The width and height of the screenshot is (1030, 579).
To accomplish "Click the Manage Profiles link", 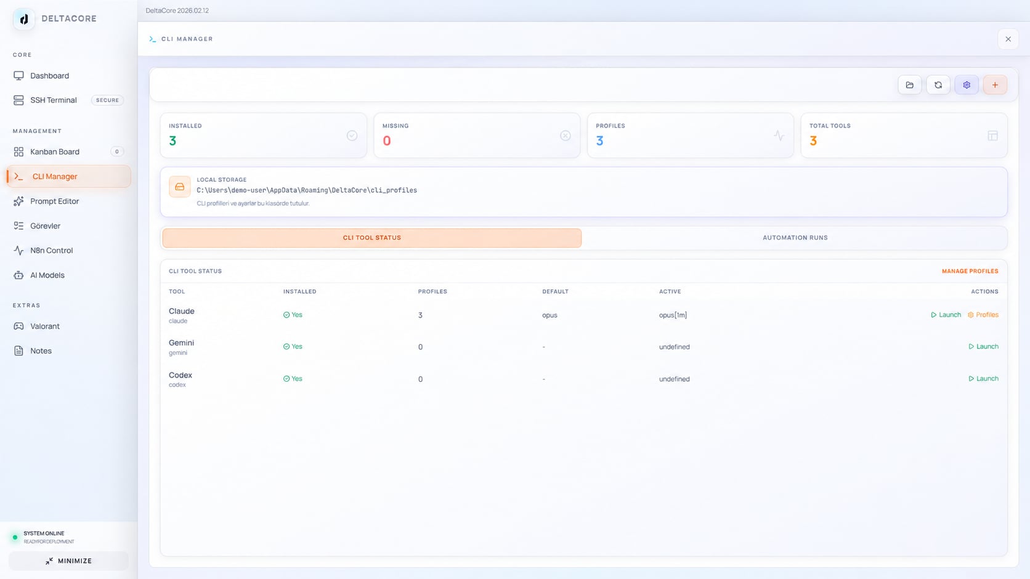I will 970,271.
